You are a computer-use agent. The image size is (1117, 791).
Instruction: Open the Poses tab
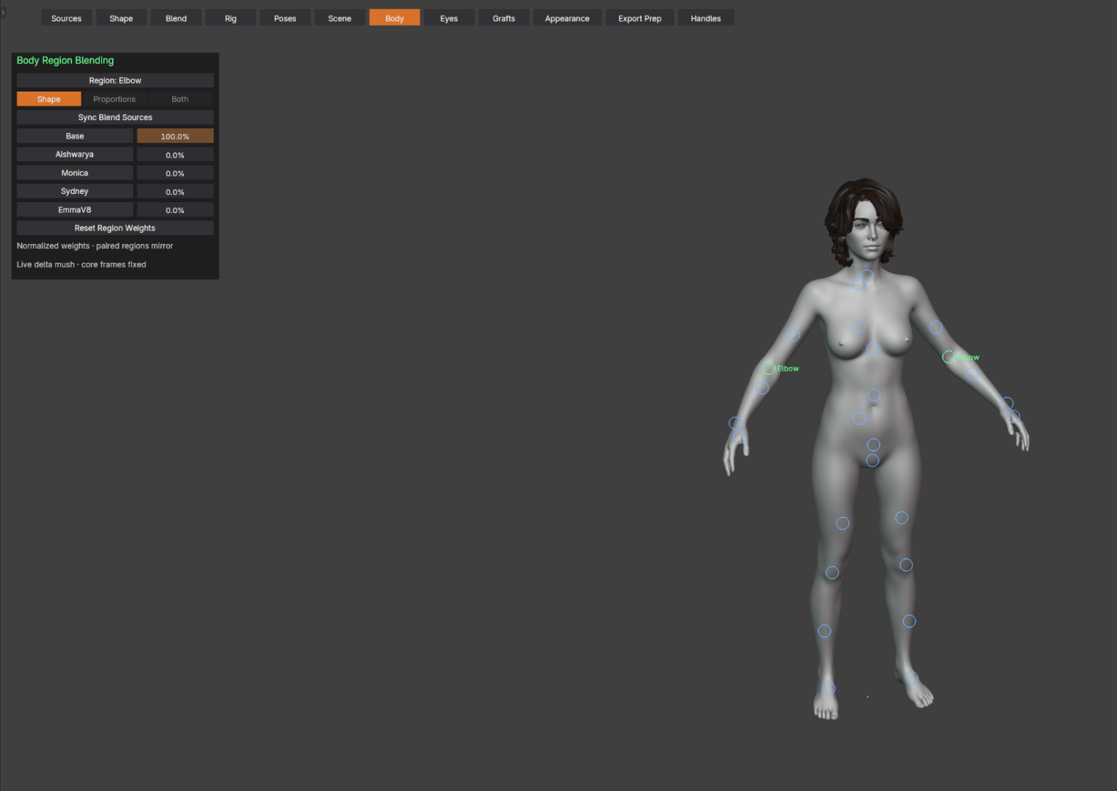point(285,18)
